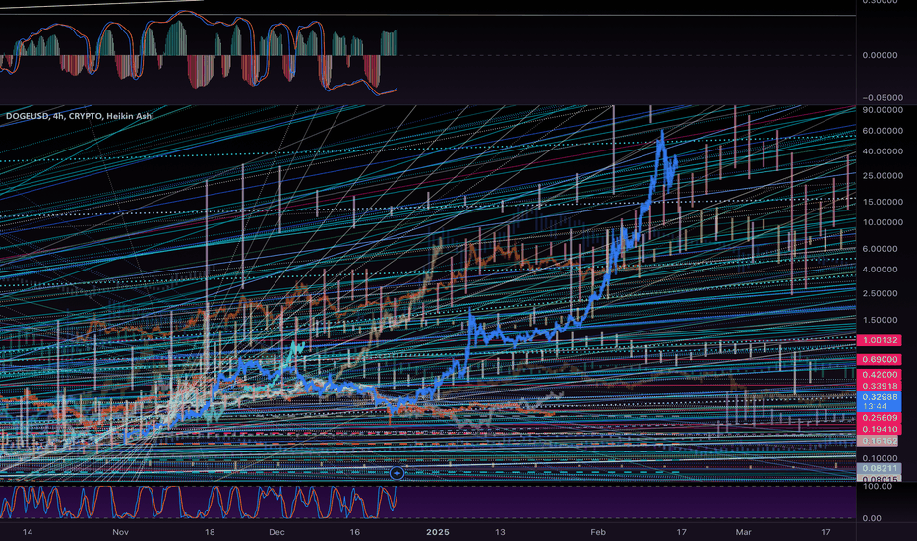This screenshot has height=541, width=917.
Task: Click the 13 date label on the time axis
Action: click(x=500, y=532)
